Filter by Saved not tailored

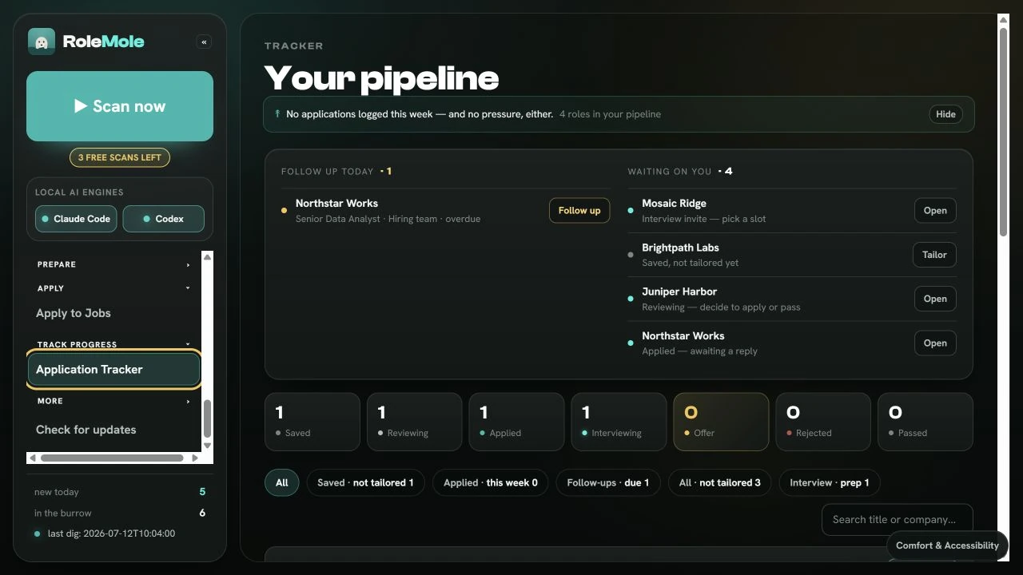coord(365,482)
